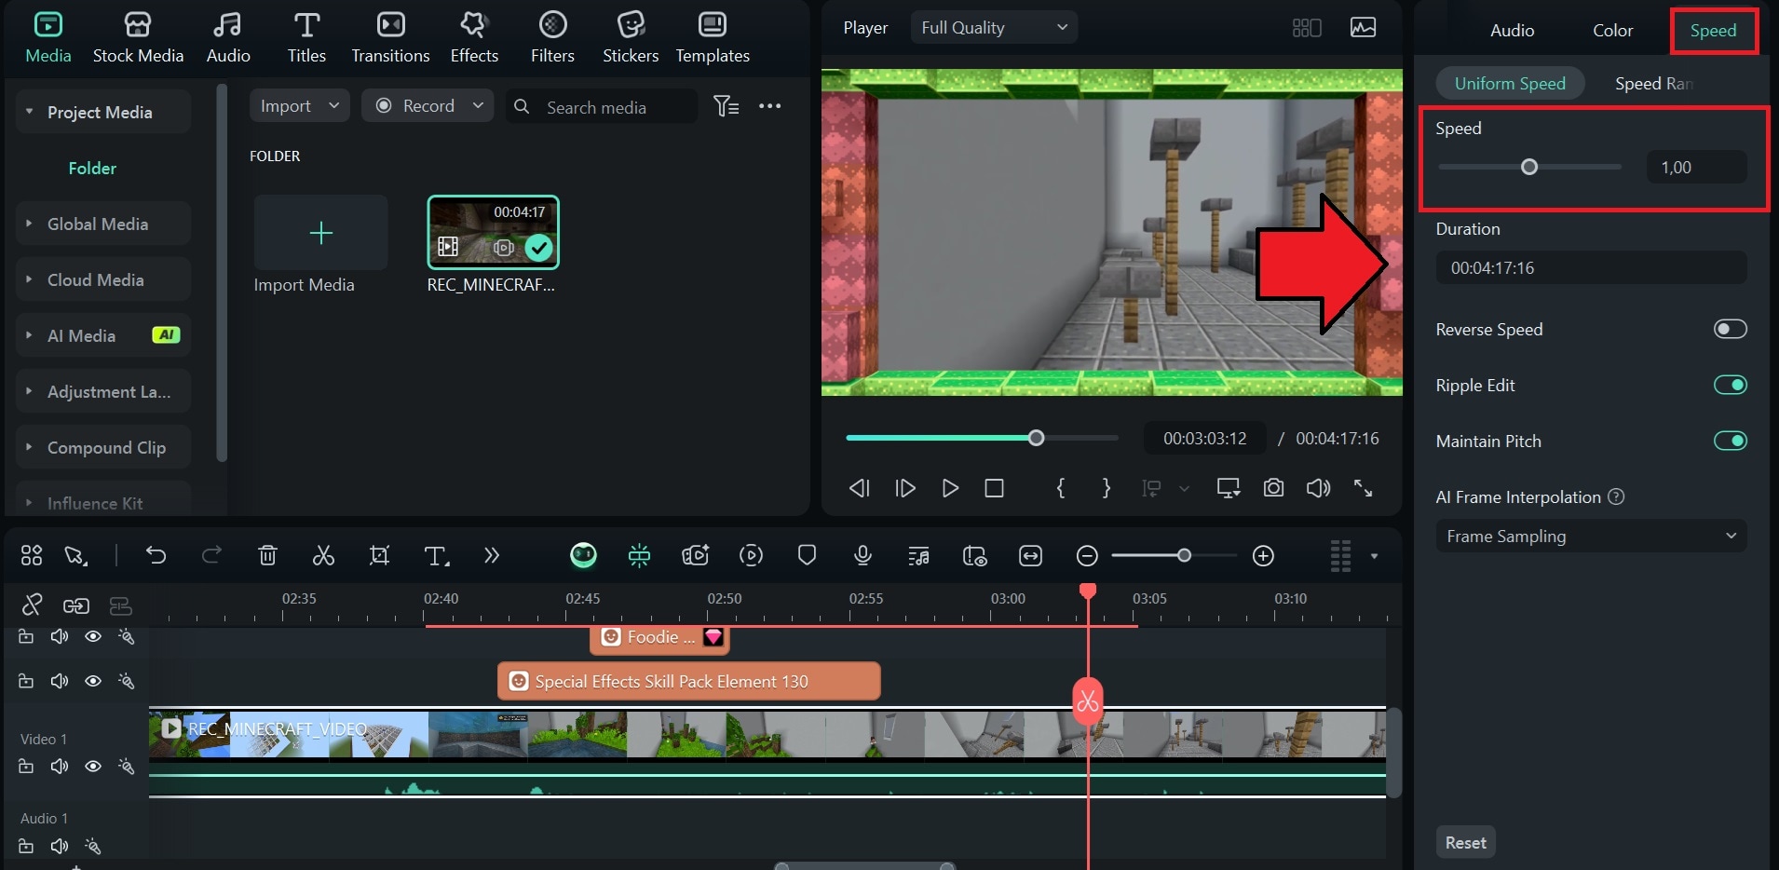Select the REC_MINECRAF media thumbnail
The width and height of the screenshot is (1779, 870).
coord(493,233)
